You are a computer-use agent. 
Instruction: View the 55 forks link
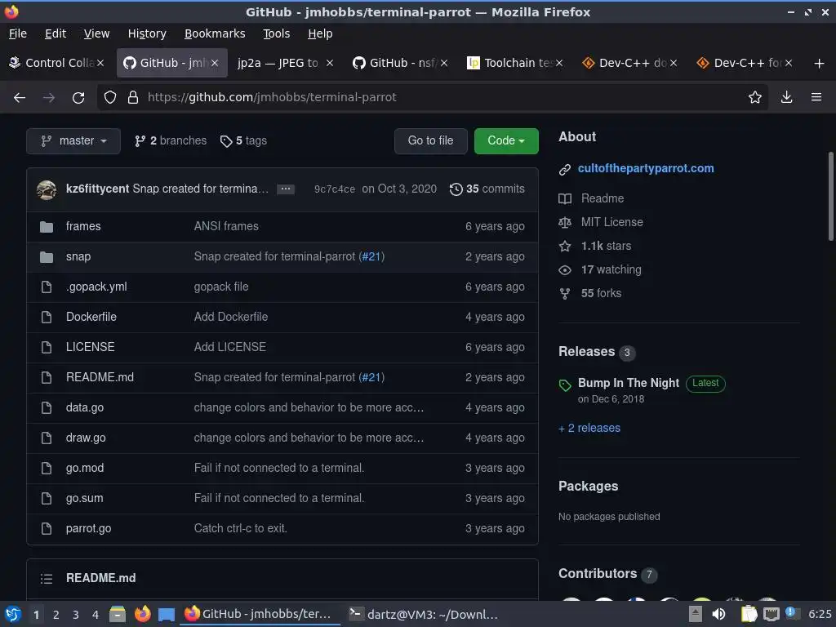(601, 293)
